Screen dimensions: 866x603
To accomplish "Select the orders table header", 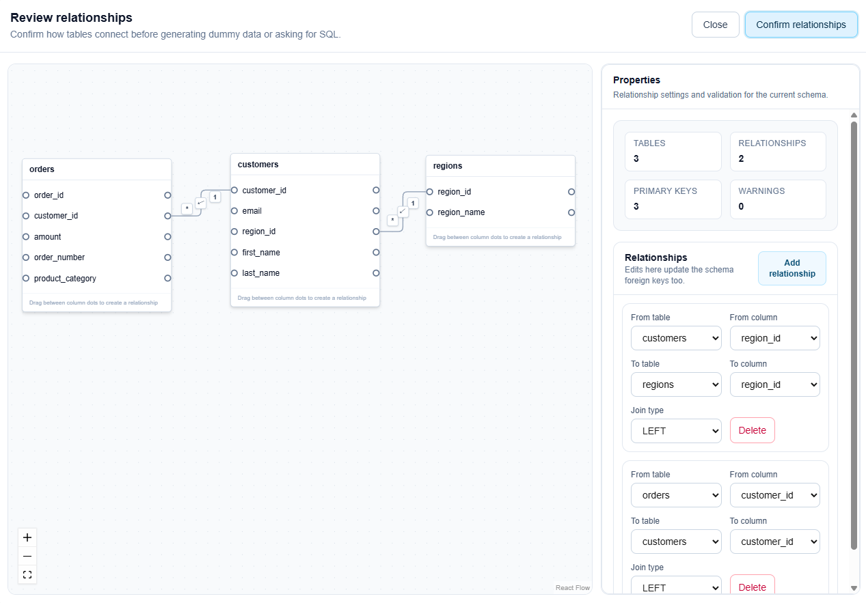I will pyautogui.click(x=96, y=169).
